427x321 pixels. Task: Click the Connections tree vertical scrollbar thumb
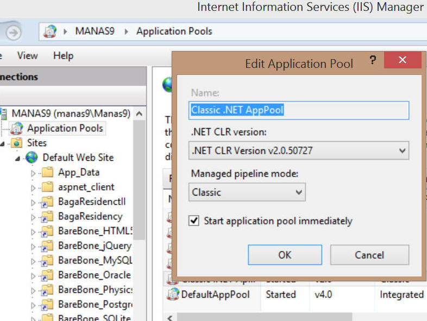[139, 180]
